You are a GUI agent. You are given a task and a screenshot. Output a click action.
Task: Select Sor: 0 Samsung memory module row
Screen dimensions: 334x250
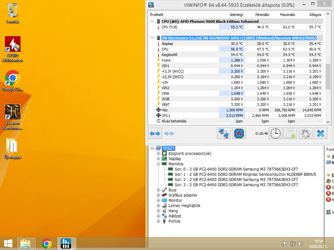coord(236,169)
